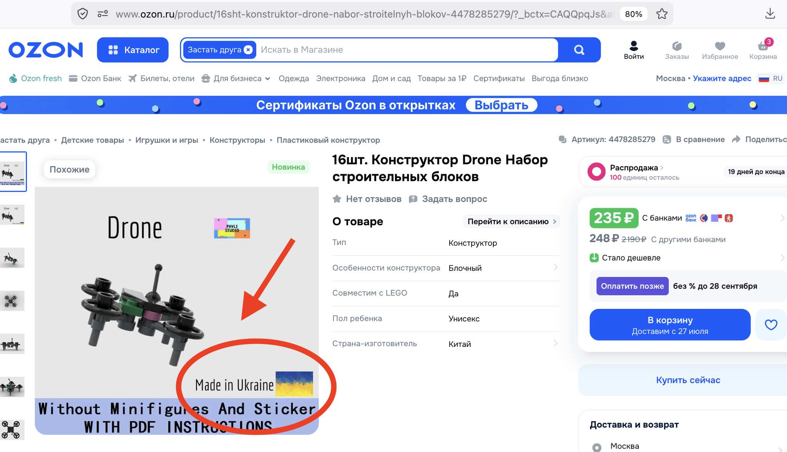Copy the Артикул: 4478285279 number

[x=607, y=139]
